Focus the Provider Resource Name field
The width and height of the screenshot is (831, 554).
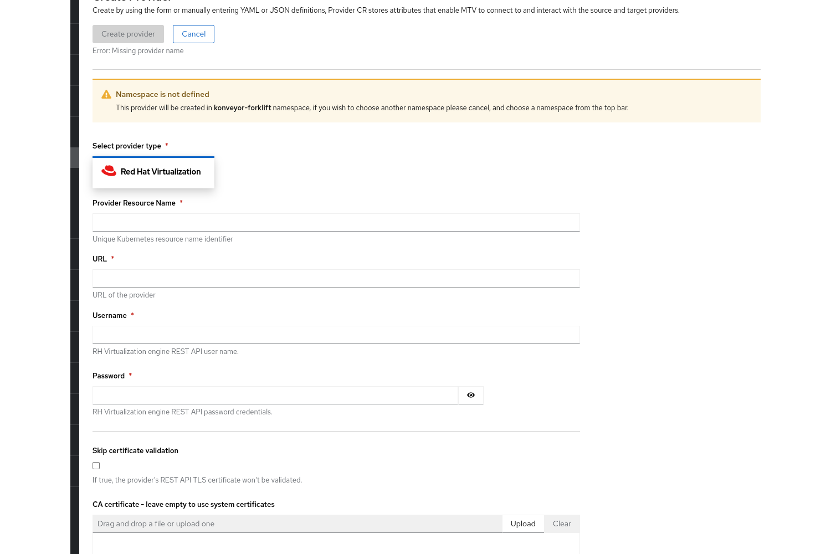(336, 222)
